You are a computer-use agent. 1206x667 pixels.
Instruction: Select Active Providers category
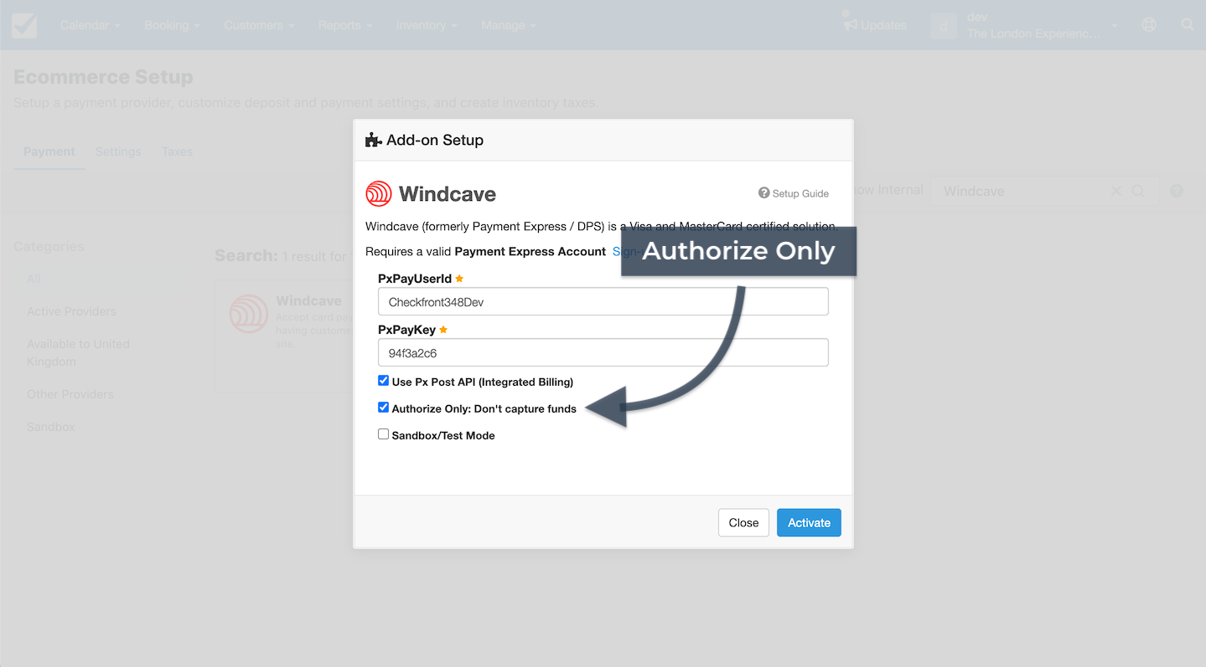(71, 311)
